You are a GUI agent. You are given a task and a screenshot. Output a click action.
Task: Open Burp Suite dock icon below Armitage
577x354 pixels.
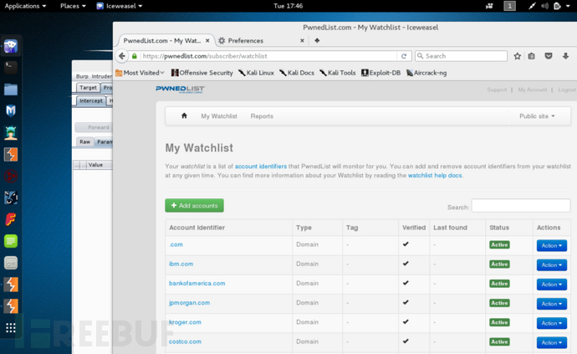pyautogui.click(x=11, y=154)
